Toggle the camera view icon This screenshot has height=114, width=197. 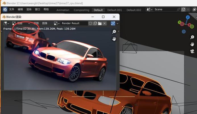click(x=192, y=51)
